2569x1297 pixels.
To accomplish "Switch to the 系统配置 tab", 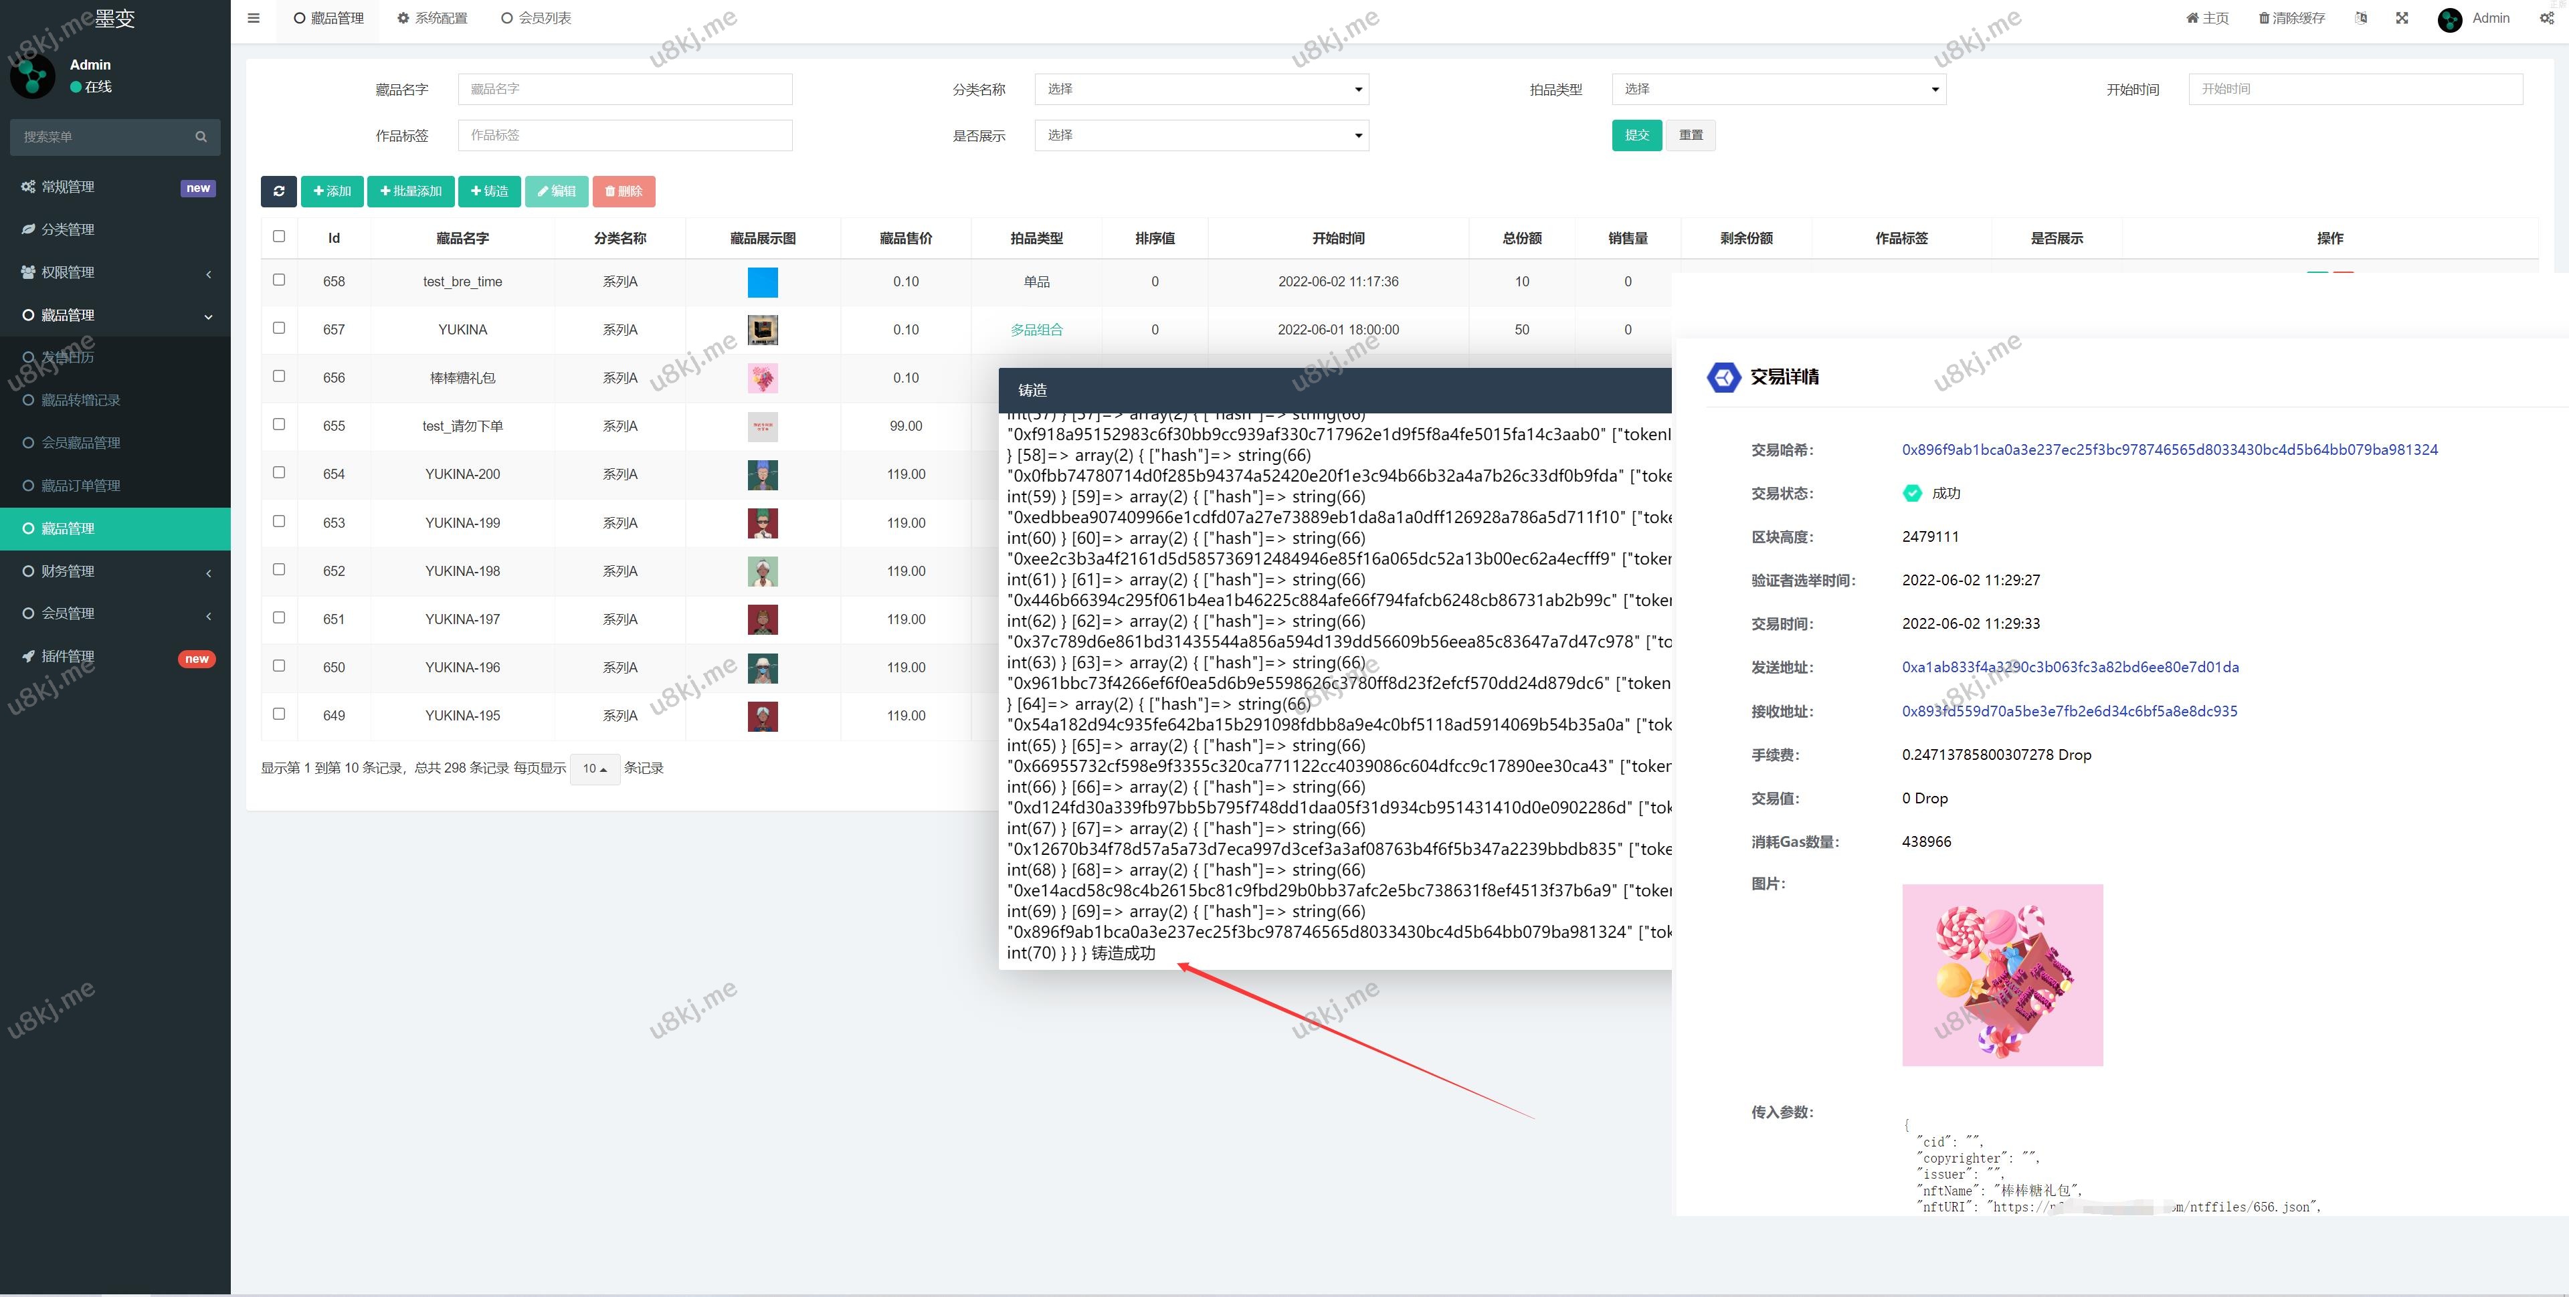I will click(x=432, y=18).
